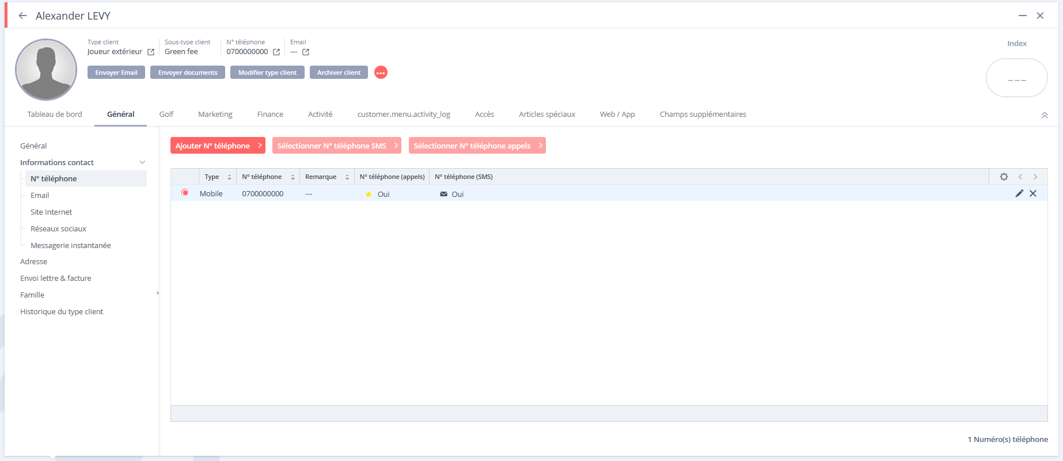
Task: Select Email in sidebar tree
Action: pos(40,195)
